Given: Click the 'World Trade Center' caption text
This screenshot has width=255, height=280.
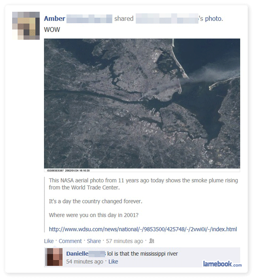Looking at the screenshot, I should [x=96, y=188].
